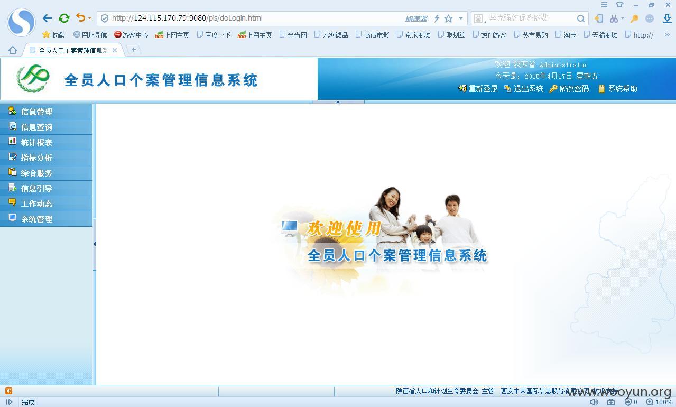
Task: Collapse the left sidebar splitter arrow
Action: tap(95, 244)
